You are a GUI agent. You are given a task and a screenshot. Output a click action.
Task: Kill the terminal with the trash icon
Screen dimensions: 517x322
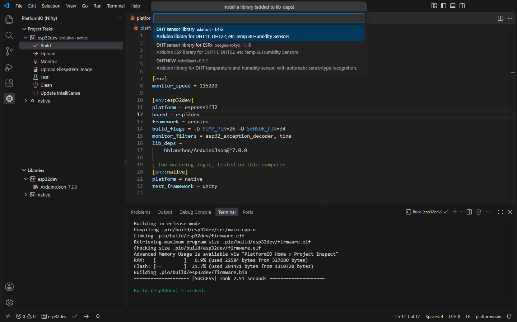point(479,212)
